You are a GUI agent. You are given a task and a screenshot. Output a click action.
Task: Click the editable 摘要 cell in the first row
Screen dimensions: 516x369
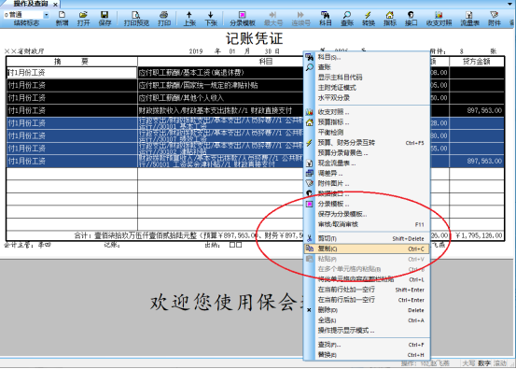[x=72, y=73]
